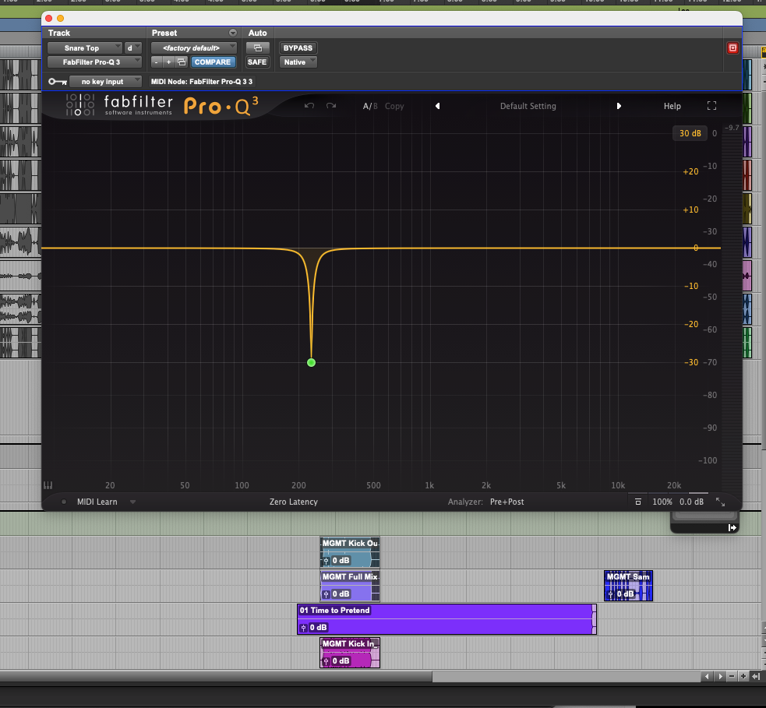
Task: Click the preset copy icon next to Compare
Action: (x=181, y=62)
